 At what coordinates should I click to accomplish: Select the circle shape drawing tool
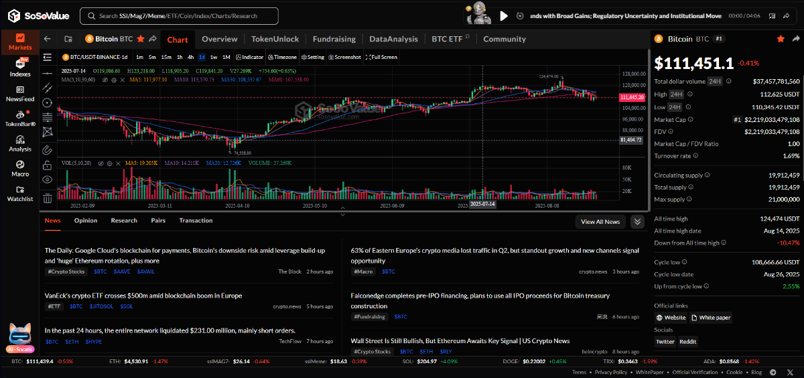click(x=47, y=103)
